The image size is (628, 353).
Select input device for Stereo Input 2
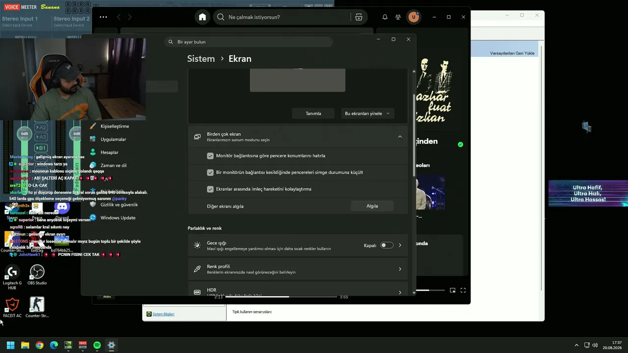69,25
